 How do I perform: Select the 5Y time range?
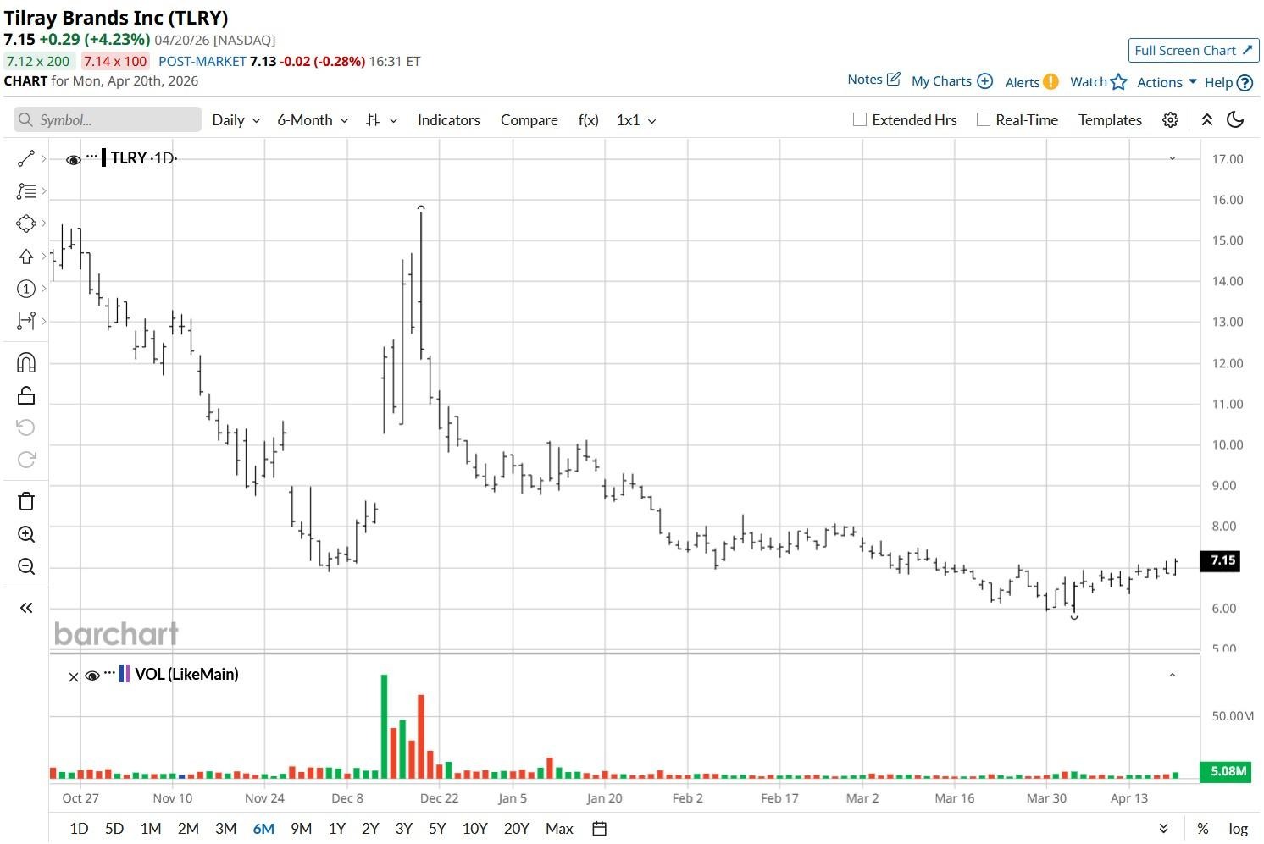pyautogui.click(x=437, y=829)
